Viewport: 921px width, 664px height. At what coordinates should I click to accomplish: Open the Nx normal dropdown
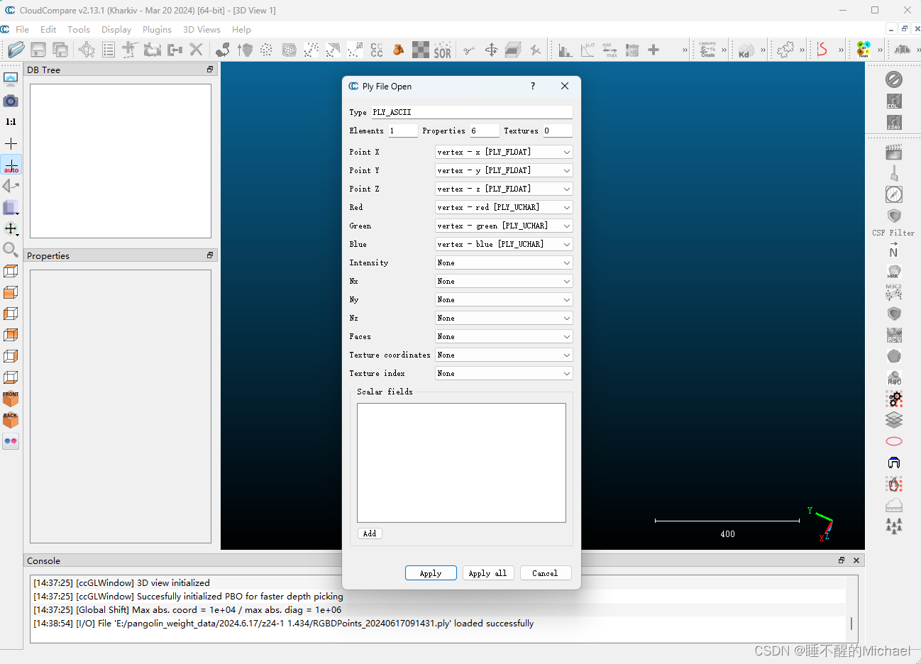pyautogui.click(x=504, y=281)
